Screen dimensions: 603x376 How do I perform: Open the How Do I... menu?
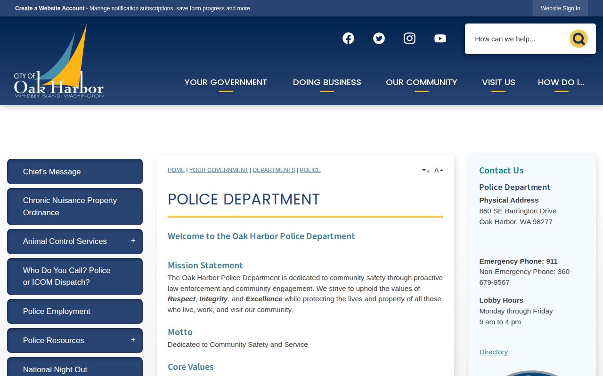tap(561, 82)
